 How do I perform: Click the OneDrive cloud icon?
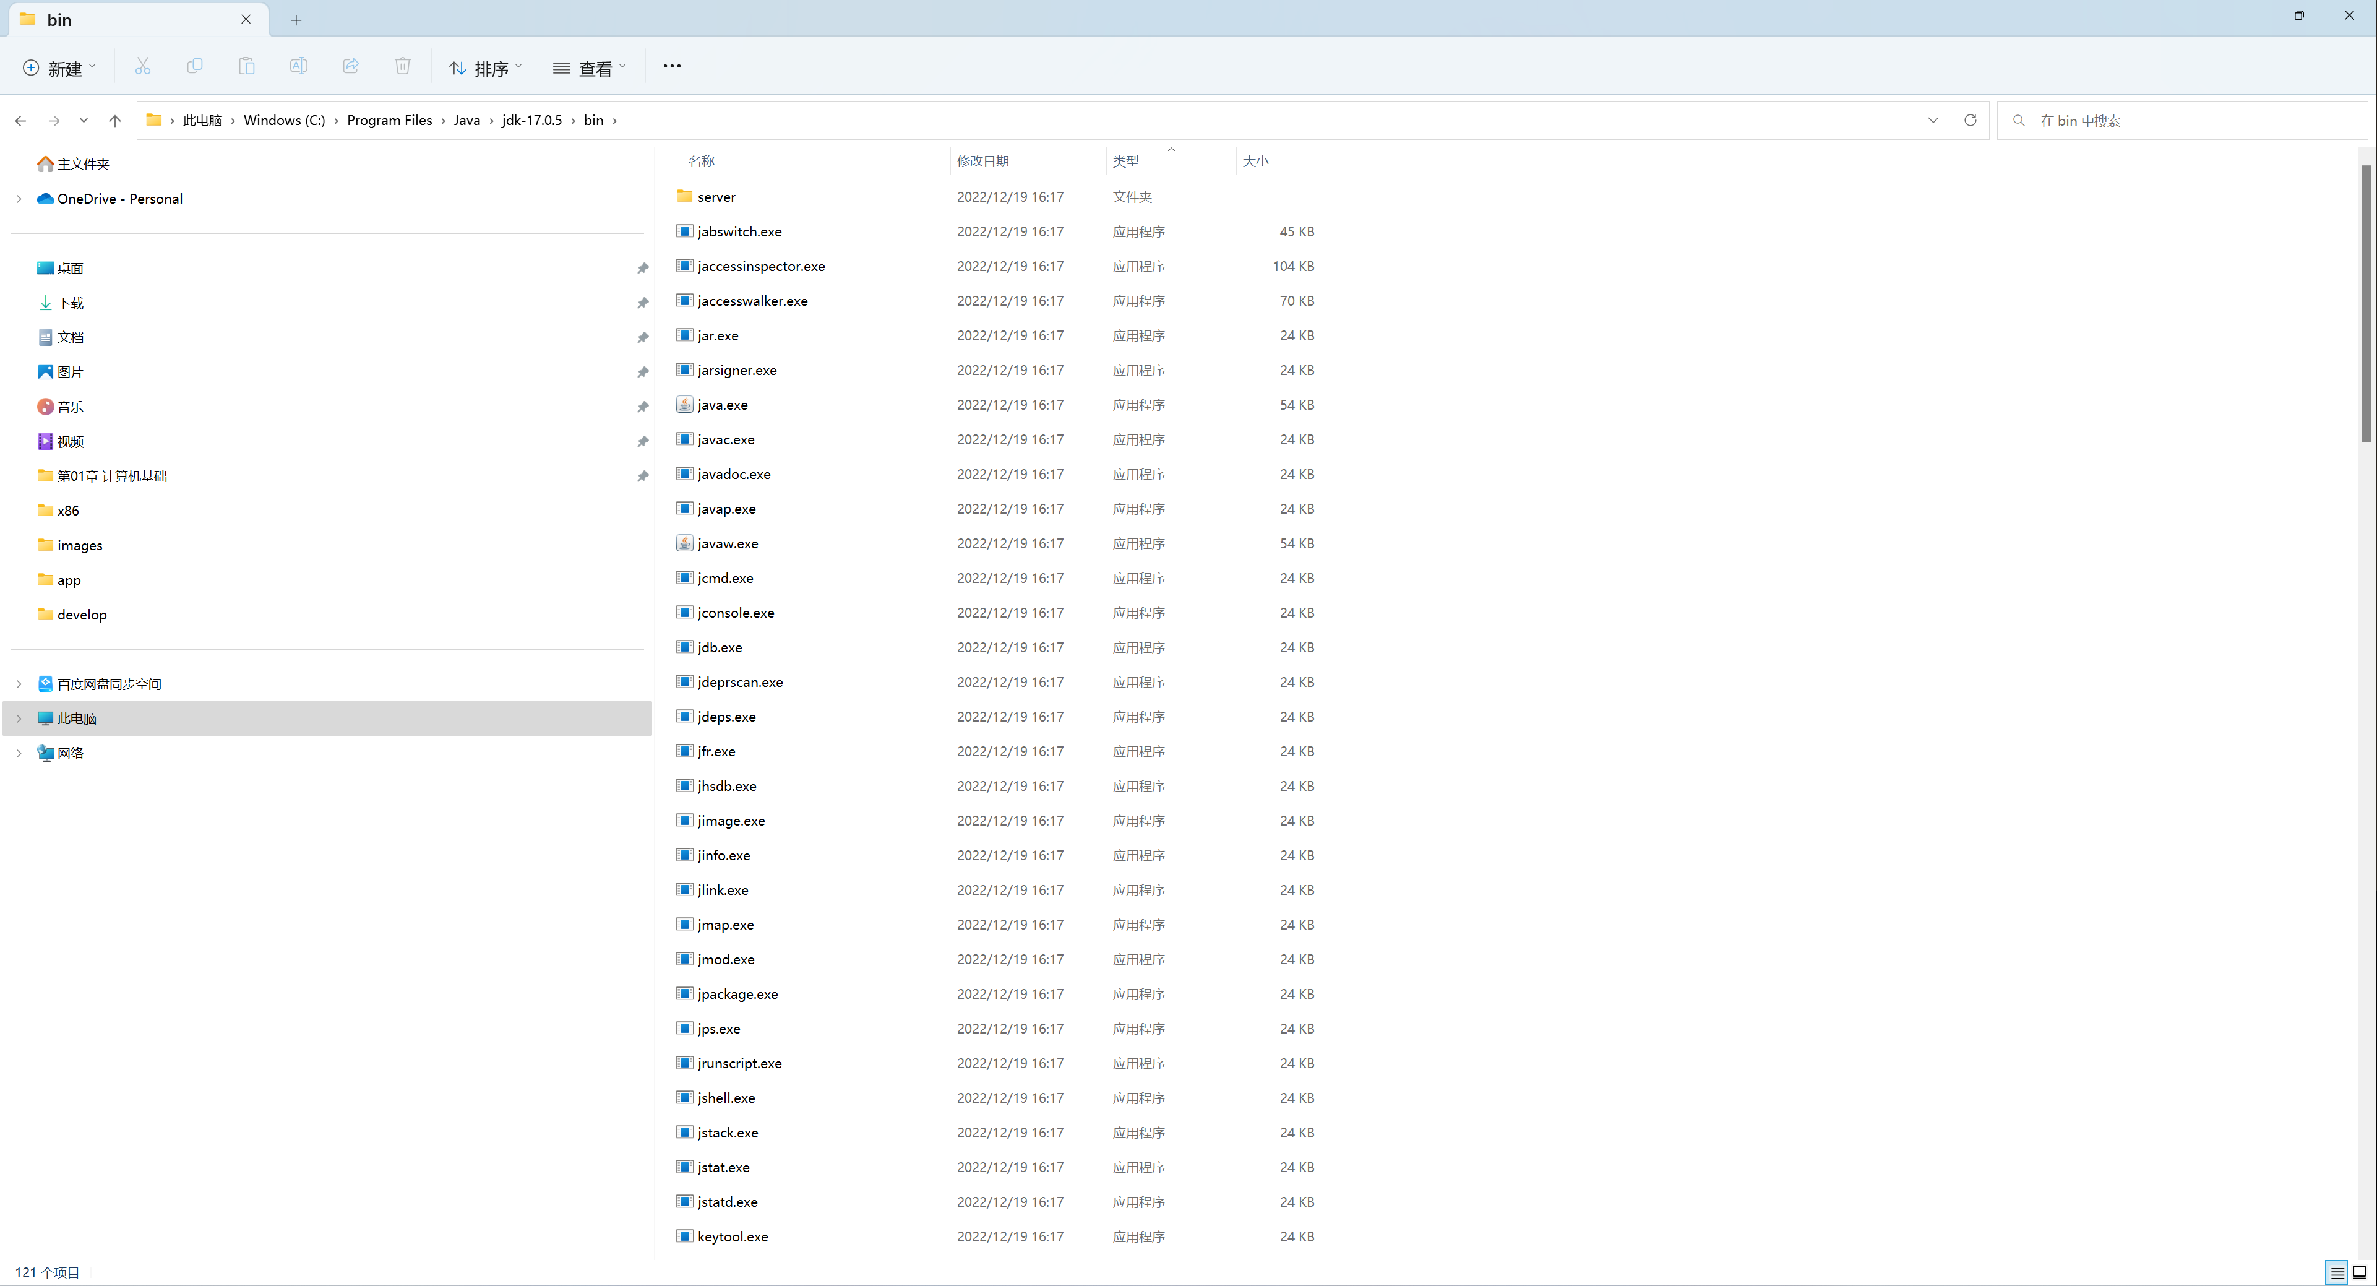(x=45, y=199)
